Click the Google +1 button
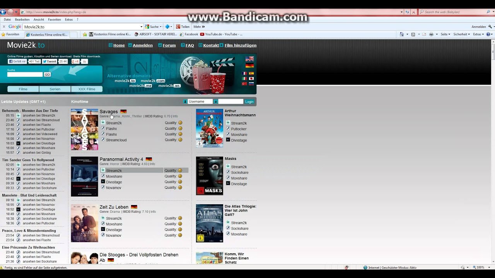 point(75,61)
